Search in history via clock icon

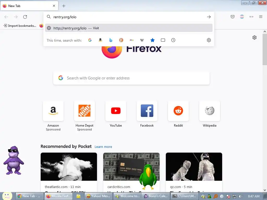tap(173, 40)
